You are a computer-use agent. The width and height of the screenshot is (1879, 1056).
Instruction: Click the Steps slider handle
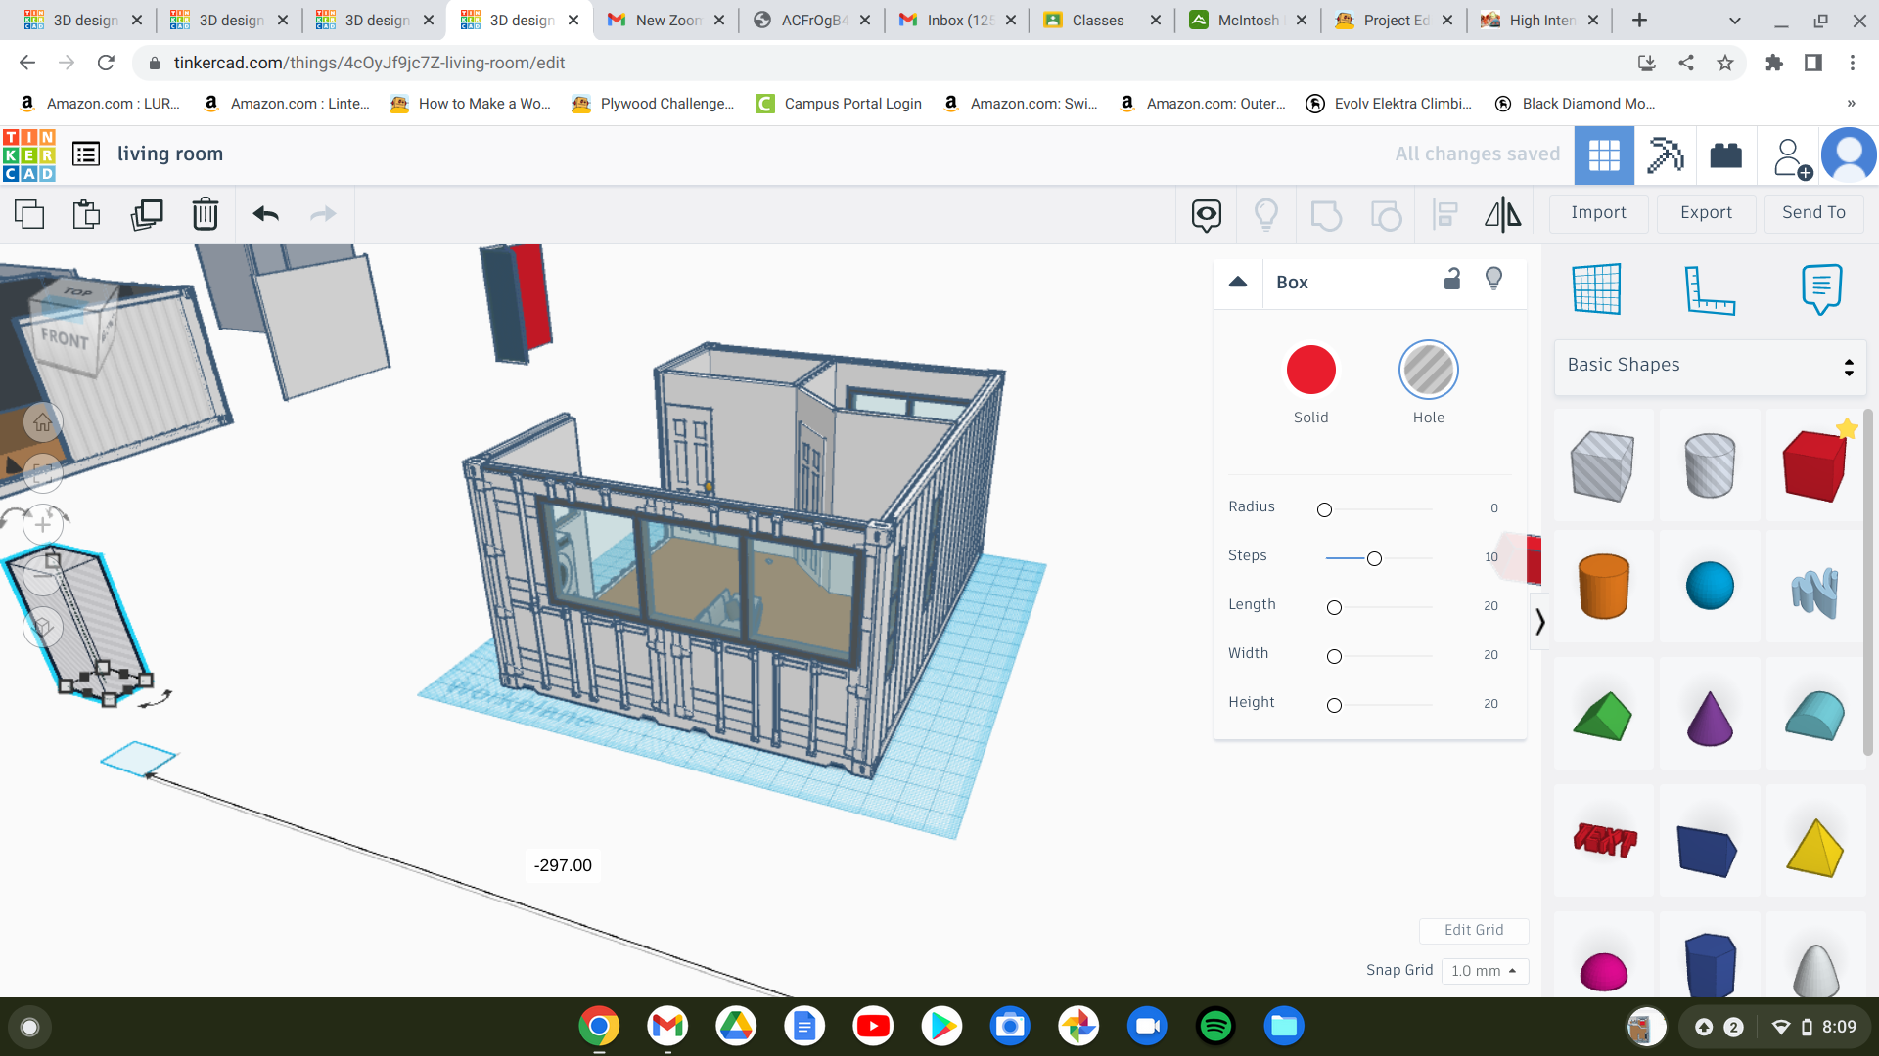pyautogui.click(x=1374, y=558)
